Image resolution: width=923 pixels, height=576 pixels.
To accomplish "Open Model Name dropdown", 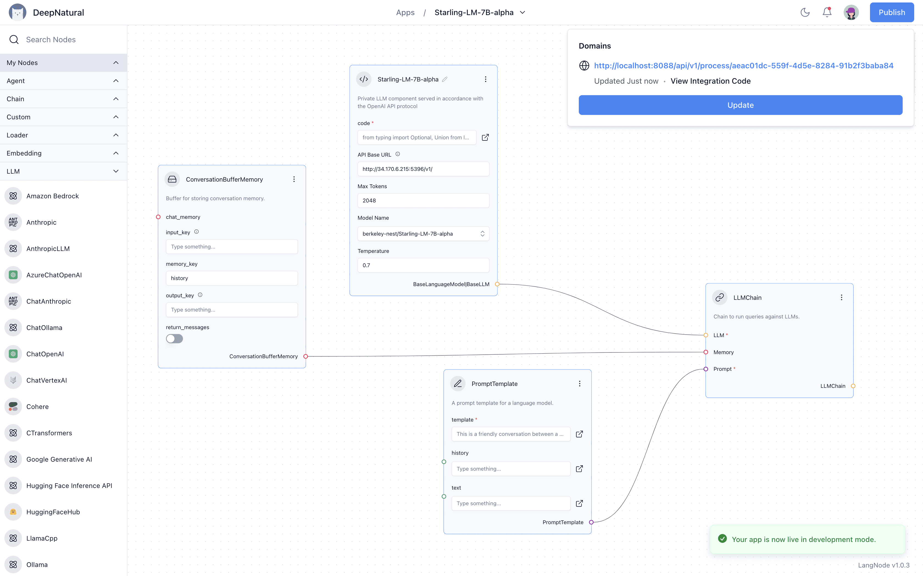I will coord(423,233).
